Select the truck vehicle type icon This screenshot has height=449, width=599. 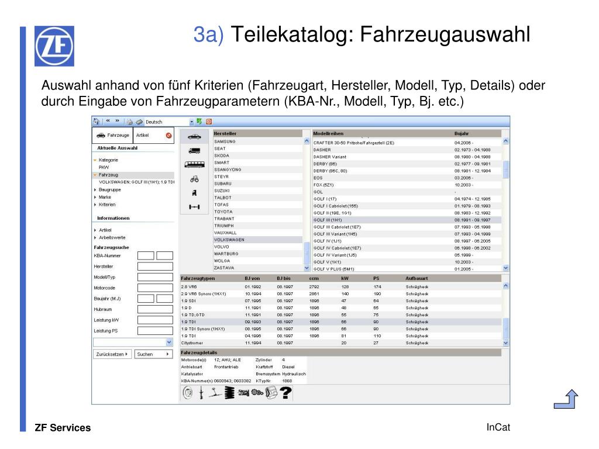(194, 151)
